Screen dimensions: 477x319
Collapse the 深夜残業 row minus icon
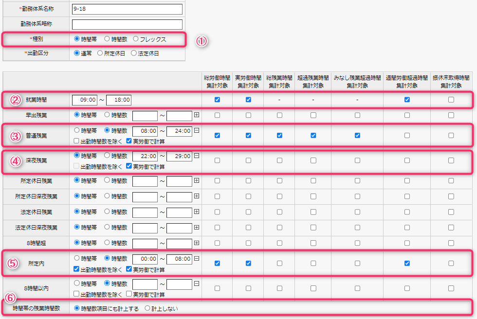click(x=197, y=156)
